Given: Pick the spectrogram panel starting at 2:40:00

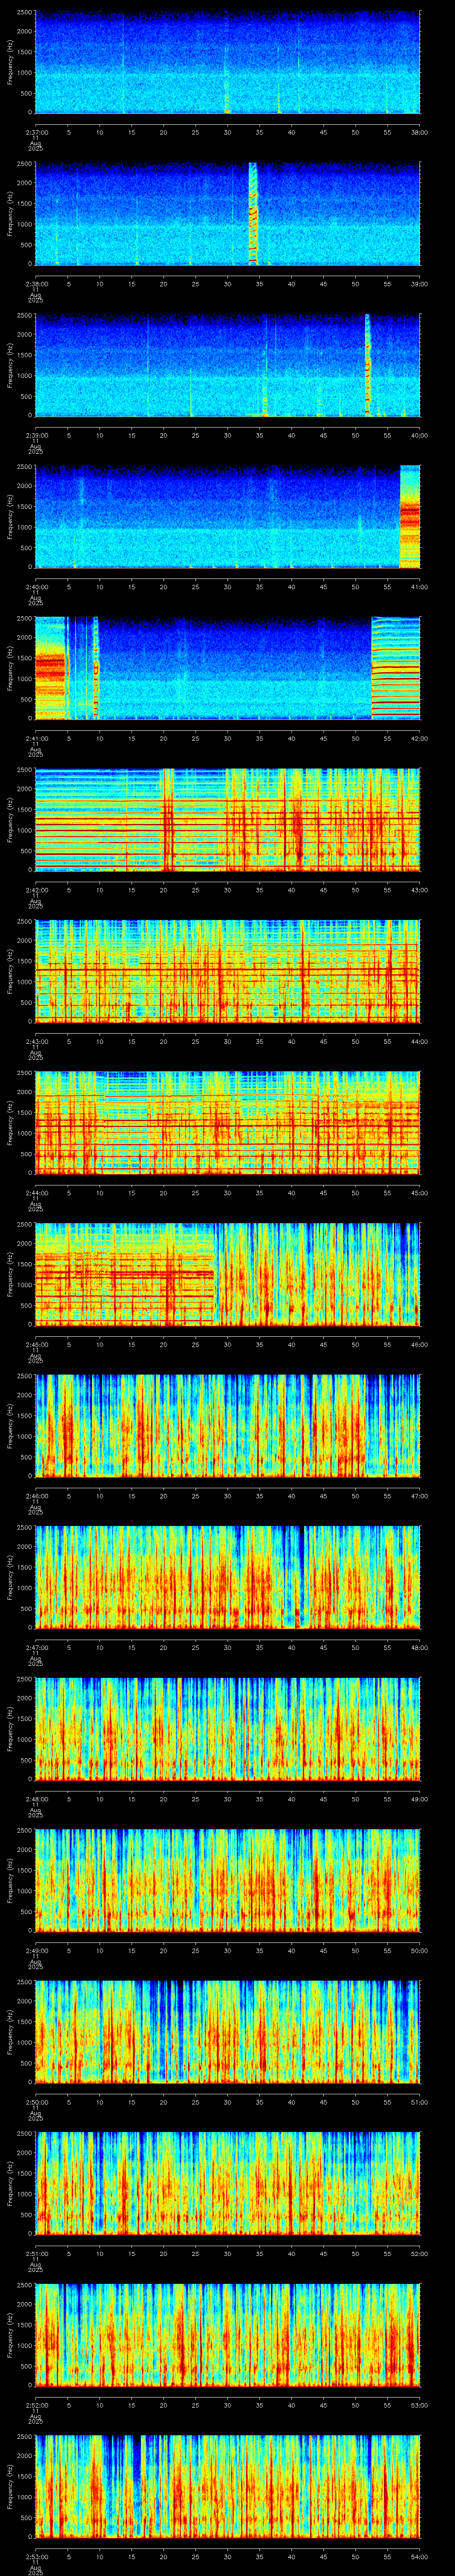Looking at the screenshot, I should click(x=228, y=517).
